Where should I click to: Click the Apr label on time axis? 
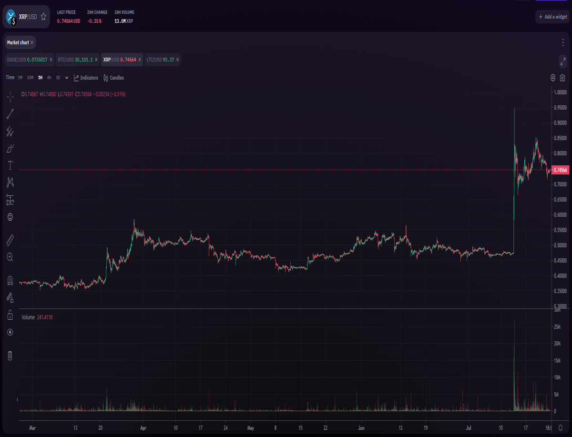[x=143, y=428]
